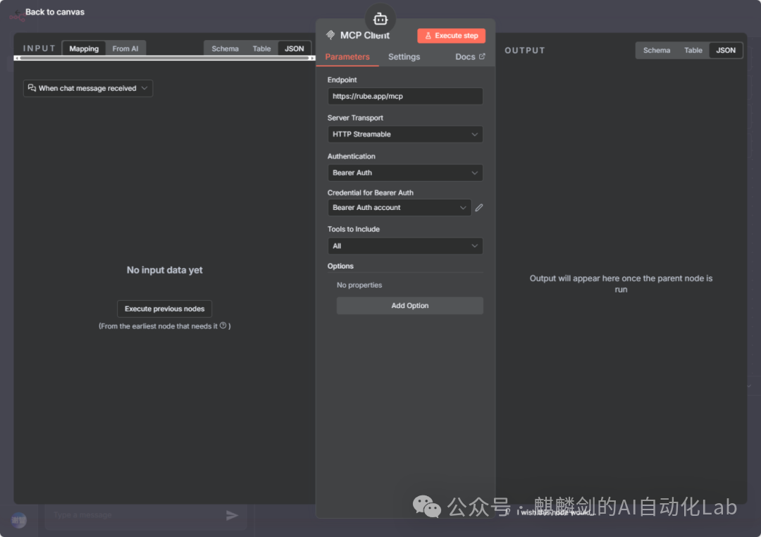
Task: Click the robot AI node icon
Action: [x=380, y=19]
